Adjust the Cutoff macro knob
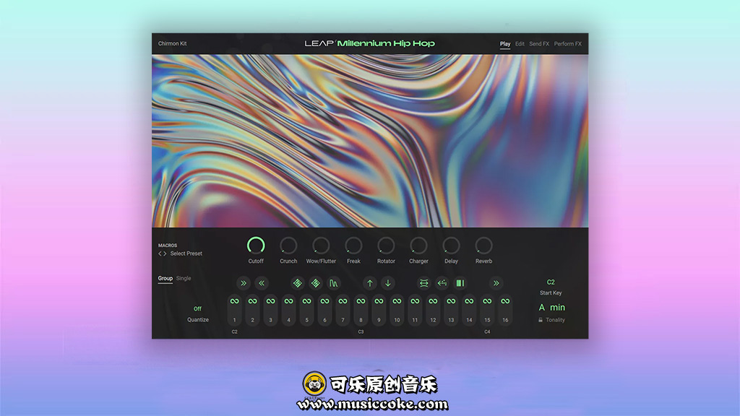 pyautogui.click(x=256, y=246)
